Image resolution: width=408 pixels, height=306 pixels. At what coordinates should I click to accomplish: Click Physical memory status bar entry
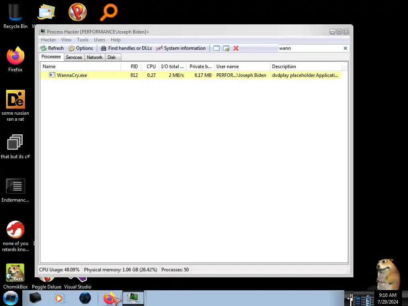click(120, 270)
